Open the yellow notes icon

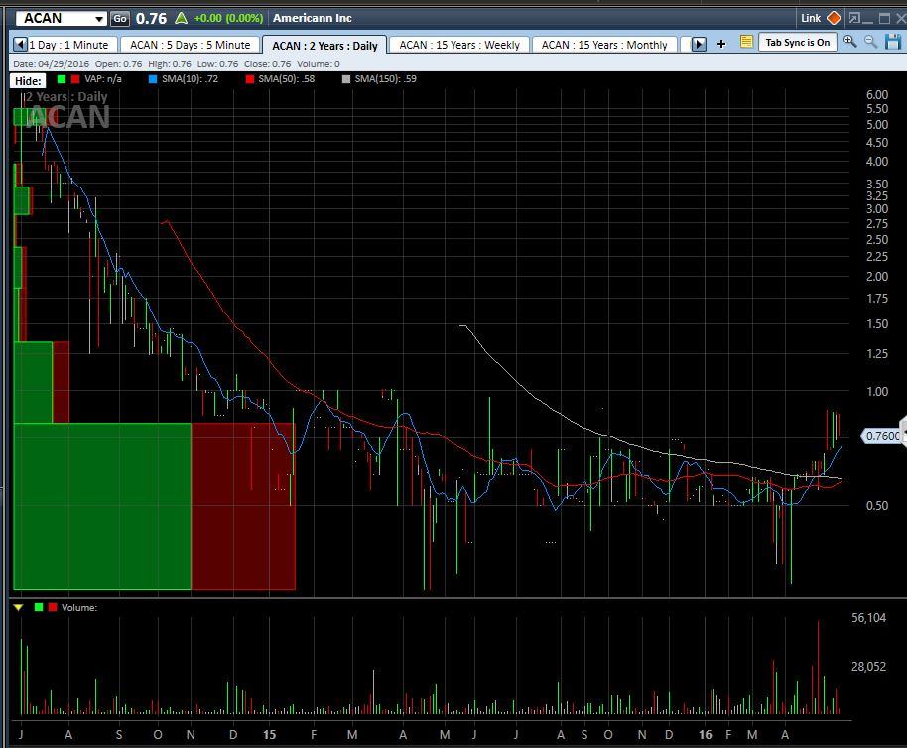[x=744, y=43]
